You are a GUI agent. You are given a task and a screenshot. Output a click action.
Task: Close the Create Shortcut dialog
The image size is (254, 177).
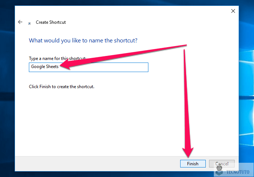pyautogui.click(x=233, y=11)
